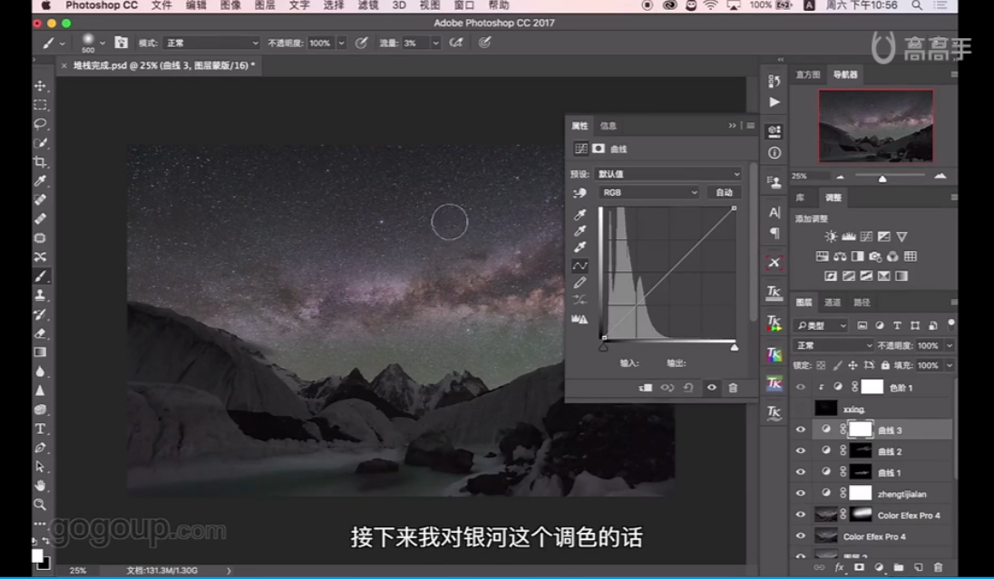Click the Curves white point slider
Viewport: 994px width, 579px height.
734,347
